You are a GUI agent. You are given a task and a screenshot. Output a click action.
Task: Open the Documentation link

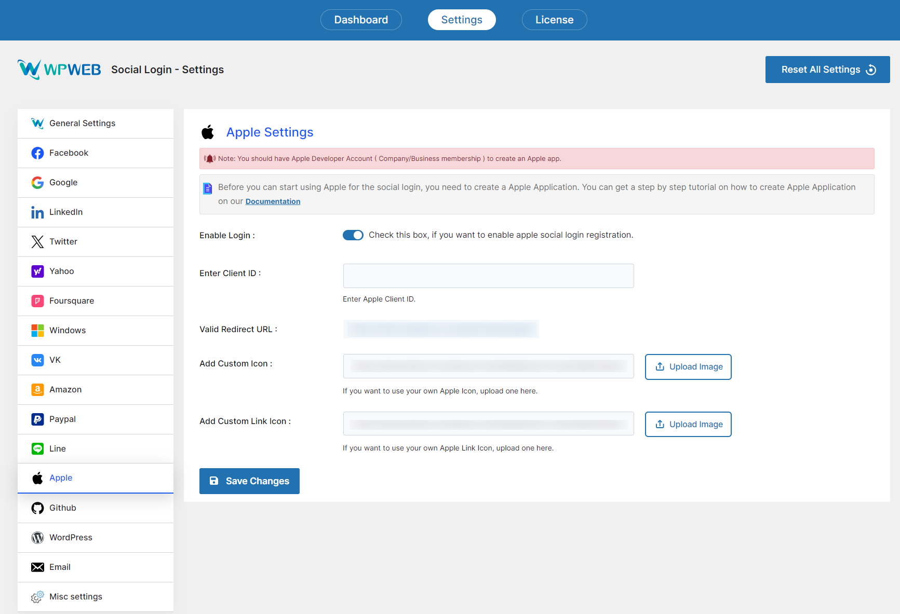point(273,201)
